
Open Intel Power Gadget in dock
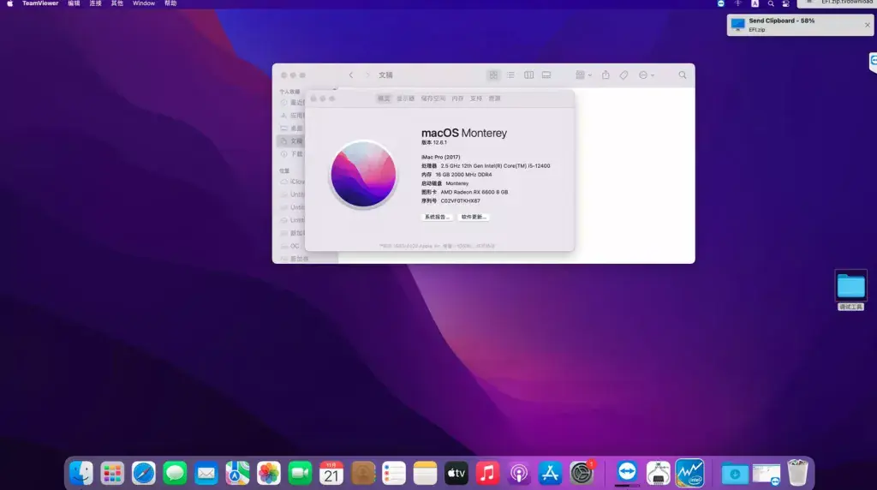click(689, 473)
